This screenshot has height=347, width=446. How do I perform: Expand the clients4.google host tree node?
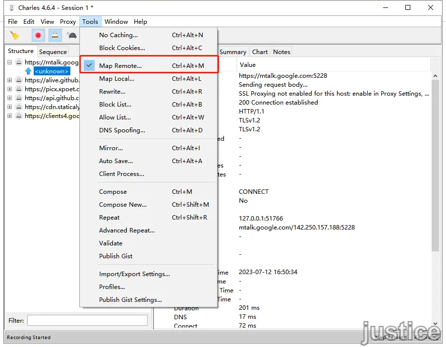coord(10,116)
